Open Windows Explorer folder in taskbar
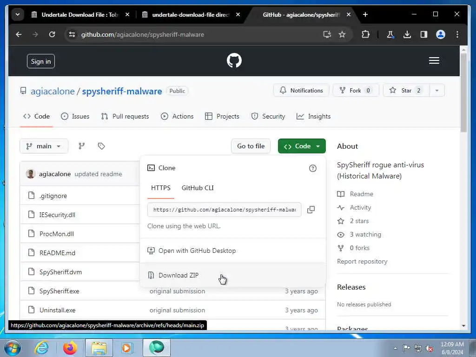This screenshot has height=357, width=476. tap(99, 348)
